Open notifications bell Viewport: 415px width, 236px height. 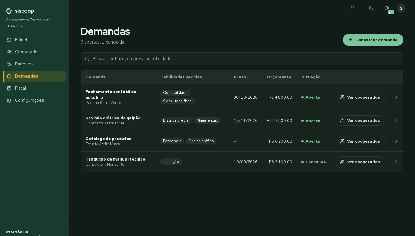point(352,8)
